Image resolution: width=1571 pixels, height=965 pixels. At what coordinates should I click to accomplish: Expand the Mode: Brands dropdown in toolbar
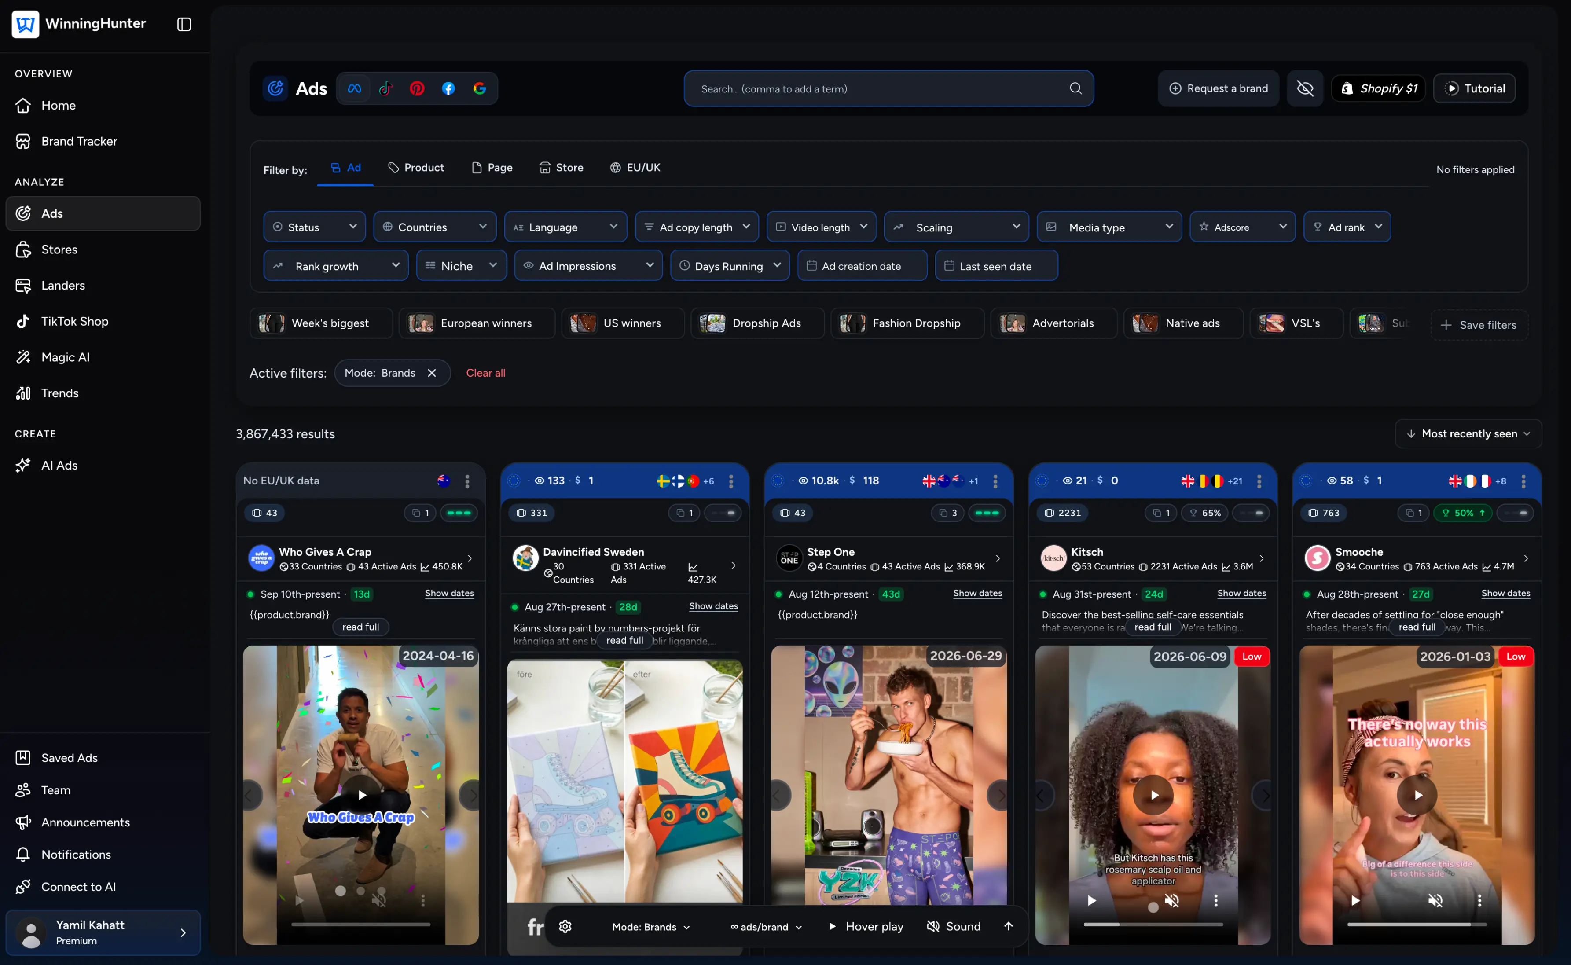(651, 927)
